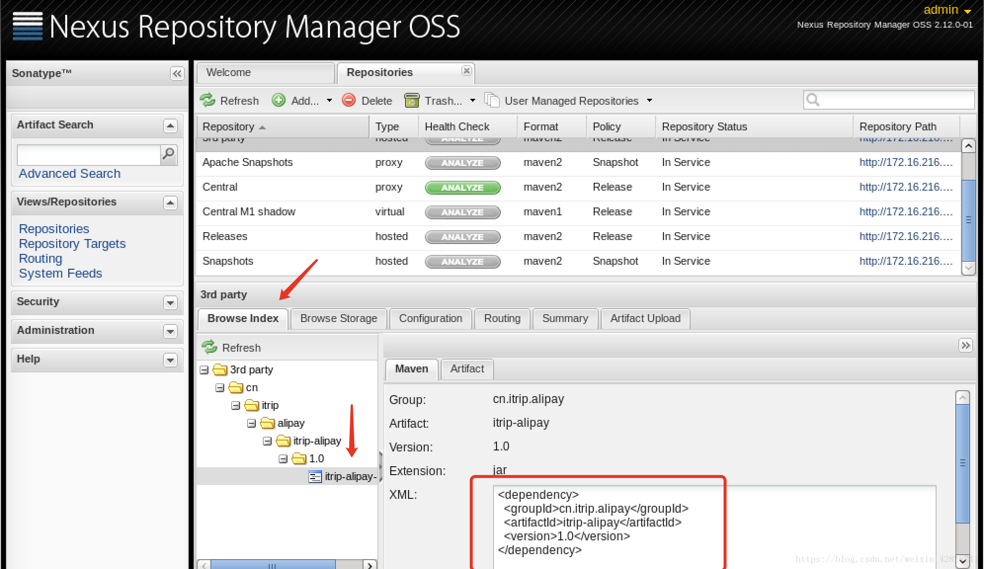Click the Artifact Search text field
Viewport: 984px width, 569px height.
point(88,155)
